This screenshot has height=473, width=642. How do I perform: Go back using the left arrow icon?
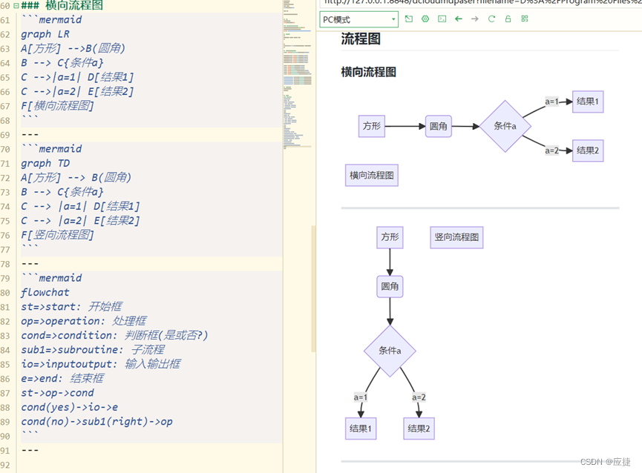[x=459, y=19]
